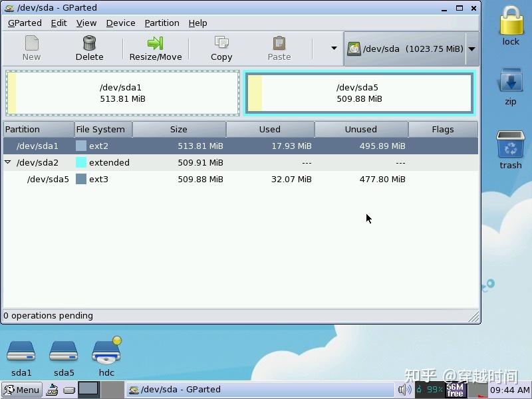
Task: Collapse the /dev/sda2 extended partition row
Action: [x=7, y=162]
